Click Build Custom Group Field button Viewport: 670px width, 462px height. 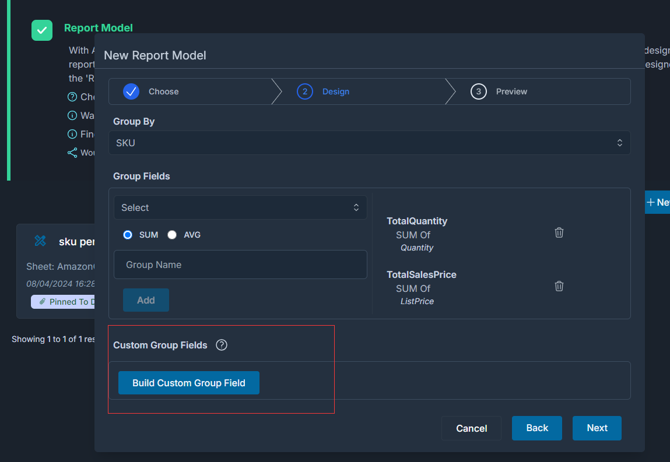(x=189, y=383)
